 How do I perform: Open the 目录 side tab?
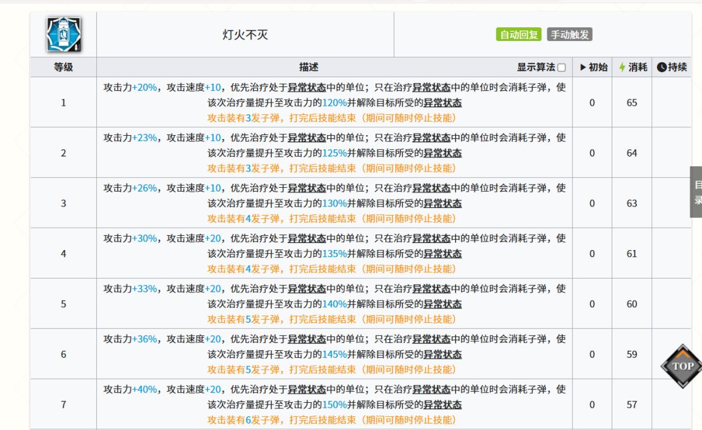(x=696, y=192)
